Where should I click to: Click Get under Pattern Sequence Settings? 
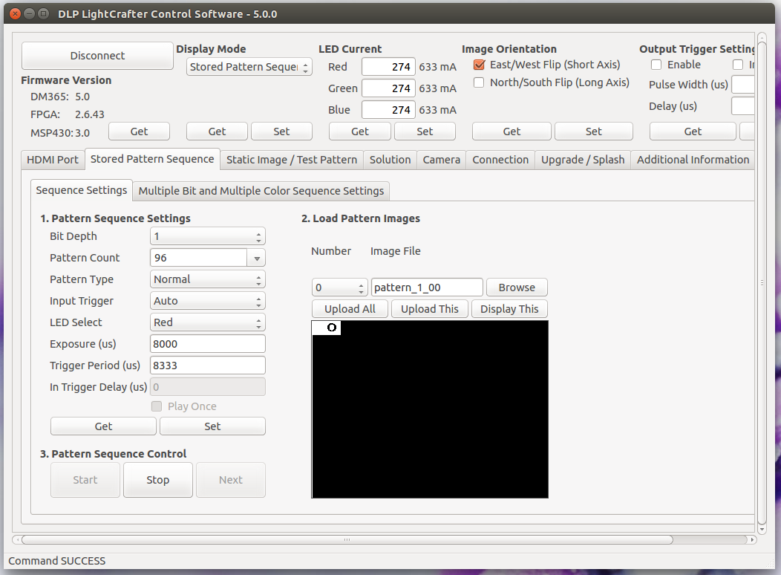103,426
